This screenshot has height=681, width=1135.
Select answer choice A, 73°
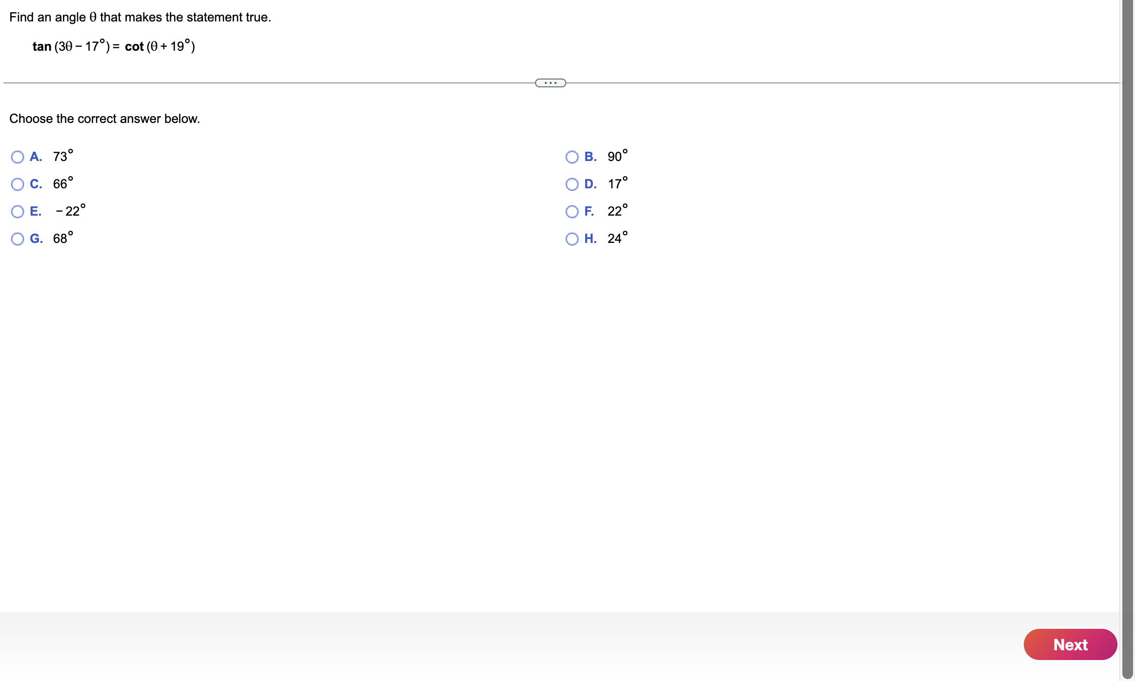18,157
